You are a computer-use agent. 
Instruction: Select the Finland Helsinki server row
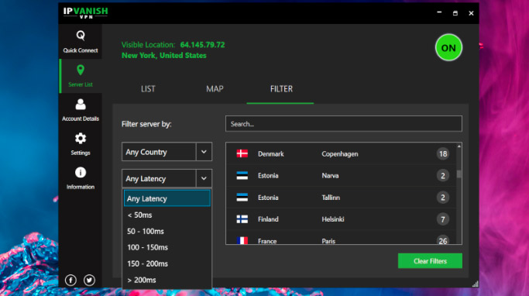click(341, 219)
